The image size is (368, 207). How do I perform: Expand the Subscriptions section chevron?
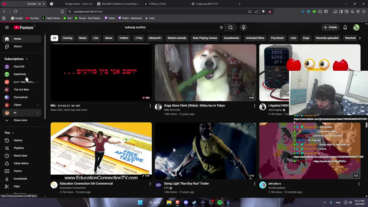26,59
